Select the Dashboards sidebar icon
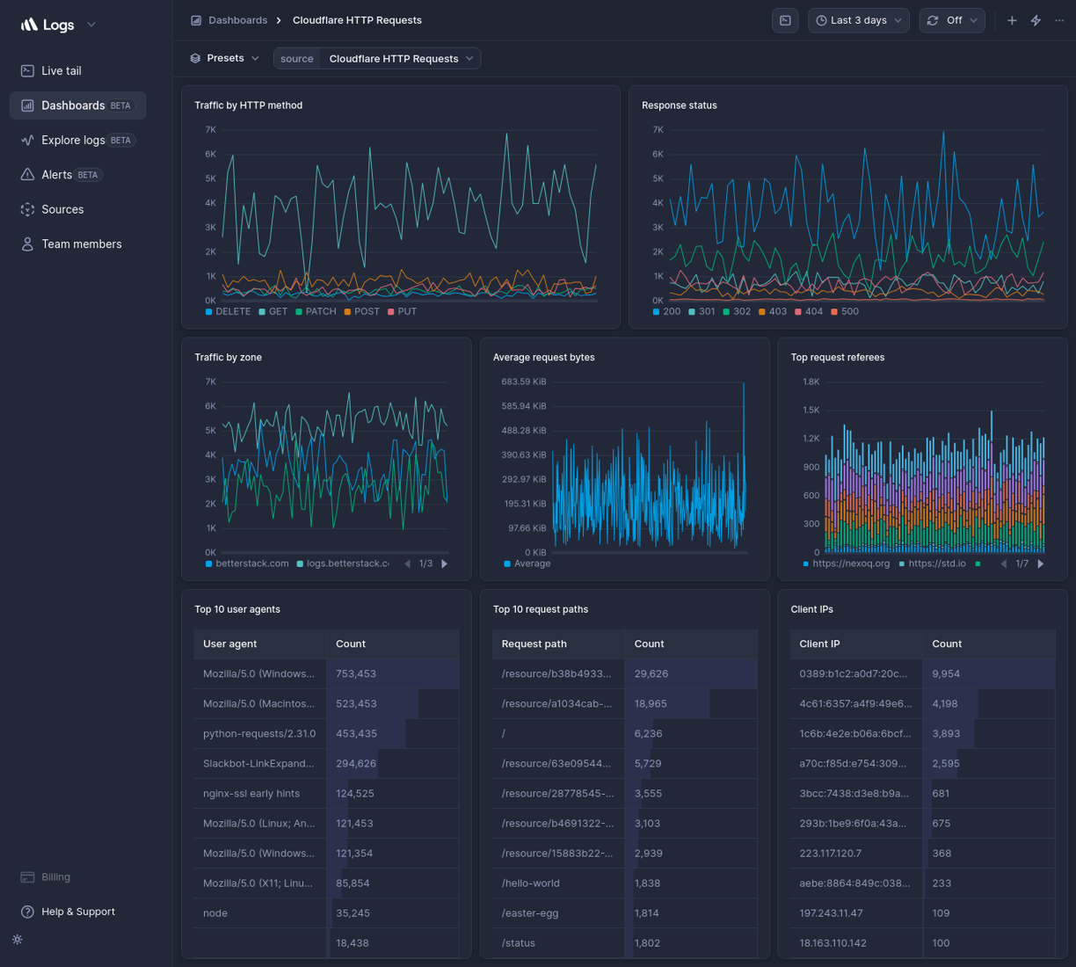The image size is (1076, 967). tap(28, 105)
